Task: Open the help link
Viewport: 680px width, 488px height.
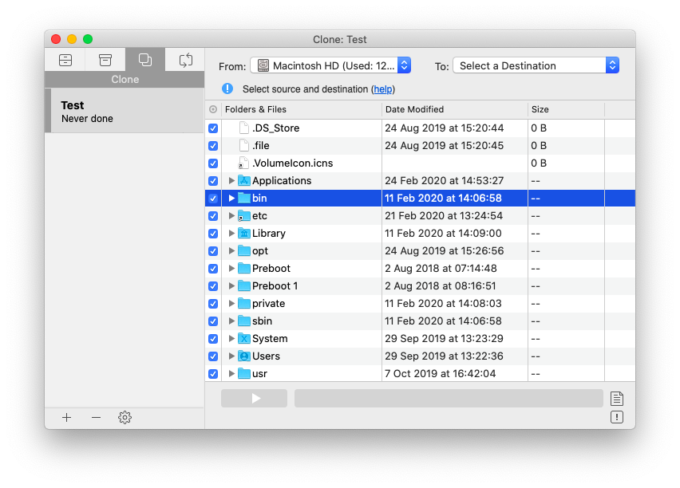Action: coord(383,89)
